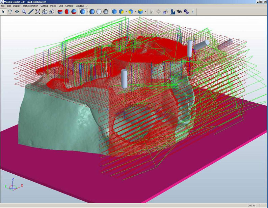
Task: Click the grayed crosshair target icon
Action: [x=158, y=12]
